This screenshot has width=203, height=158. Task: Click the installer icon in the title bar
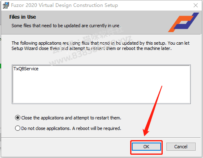tap(6, 5)
